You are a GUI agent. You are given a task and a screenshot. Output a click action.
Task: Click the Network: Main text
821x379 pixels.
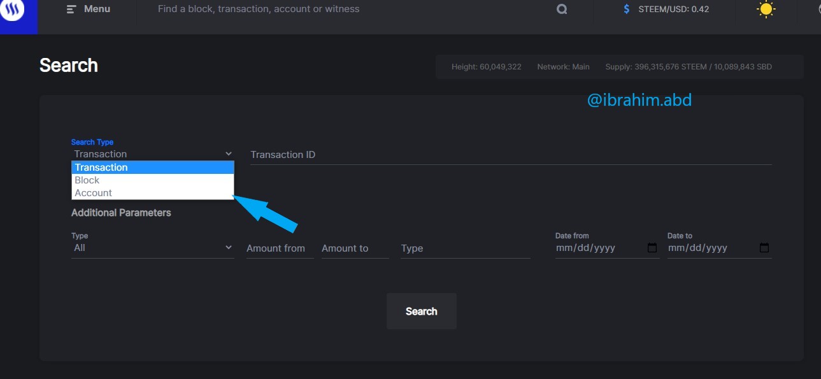(563, 67)
